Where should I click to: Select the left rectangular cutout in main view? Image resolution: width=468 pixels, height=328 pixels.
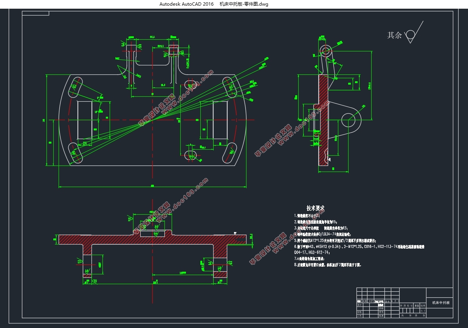(85, 120)
